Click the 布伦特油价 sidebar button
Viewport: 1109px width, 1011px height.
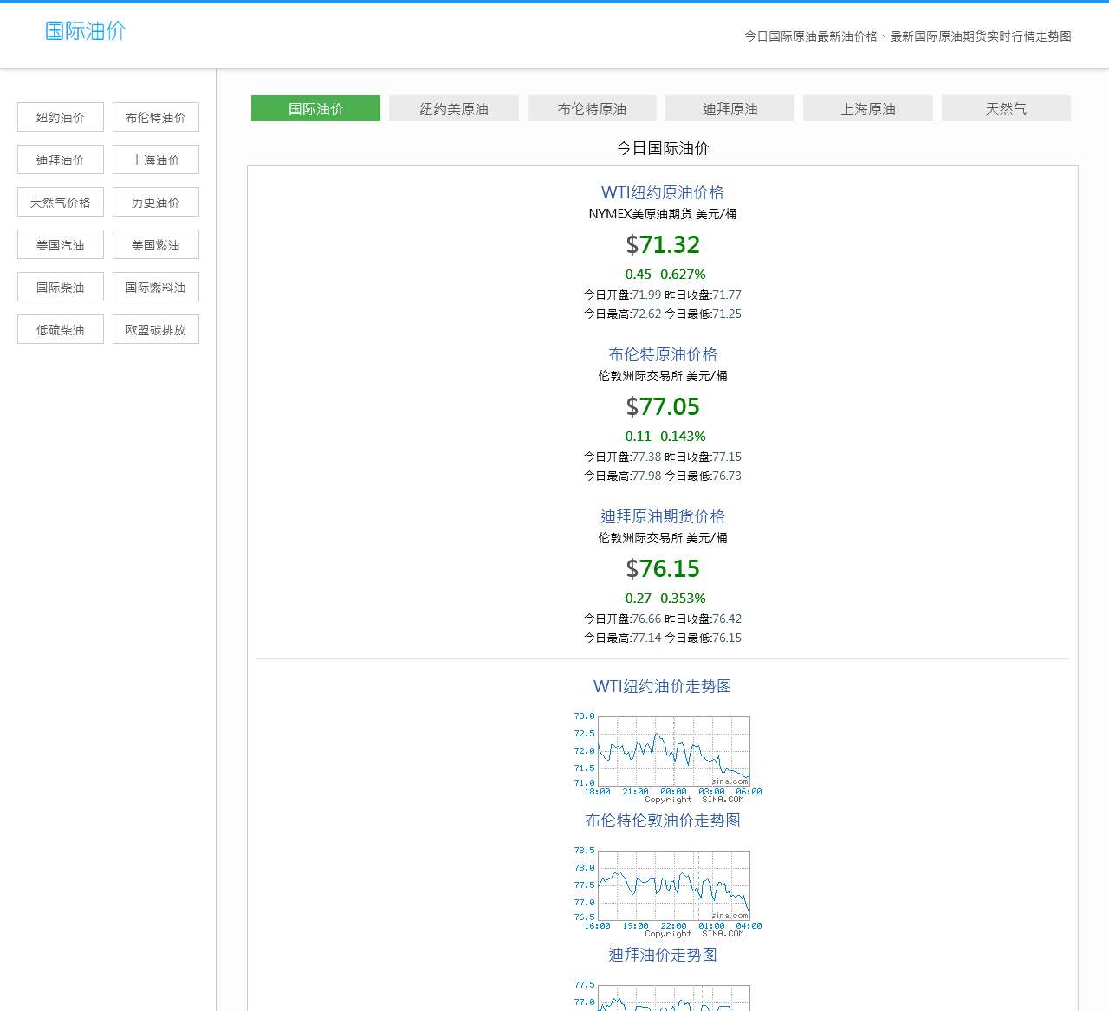coord(156,118)
